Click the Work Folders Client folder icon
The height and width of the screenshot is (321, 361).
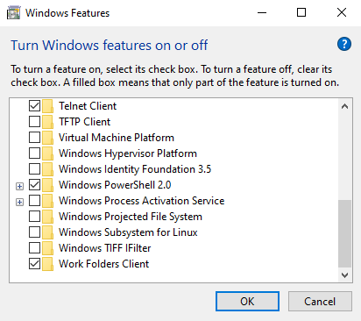(47, 264)
